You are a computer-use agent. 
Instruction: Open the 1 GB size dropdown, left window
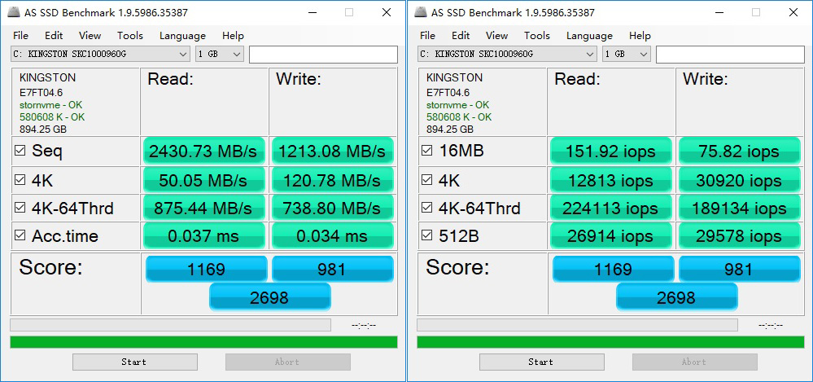220,54
